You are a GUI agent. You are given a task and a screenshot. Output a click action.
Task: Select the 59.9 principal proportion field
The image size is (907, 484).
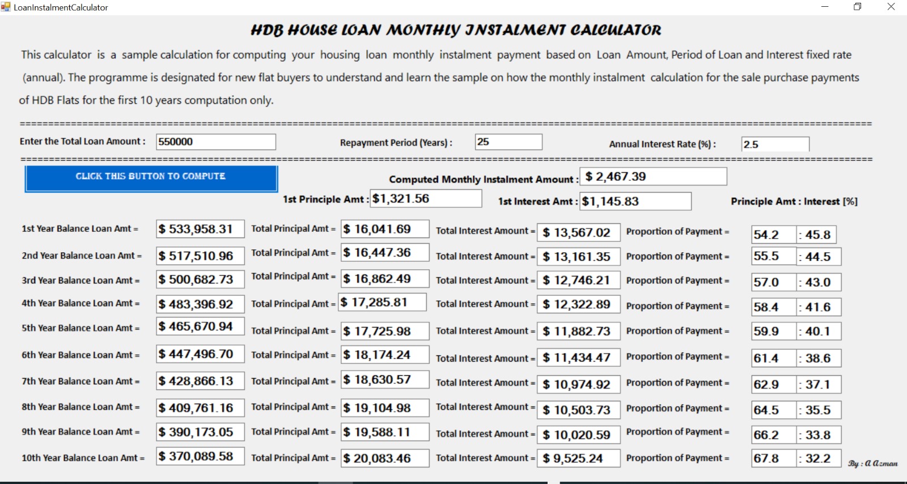tap(774, 331)
